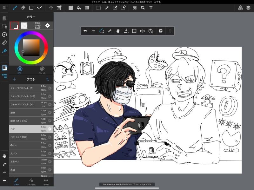254x190 pixels.
Task: Toggle the color panel display icon
Action: tap(4, 68)
